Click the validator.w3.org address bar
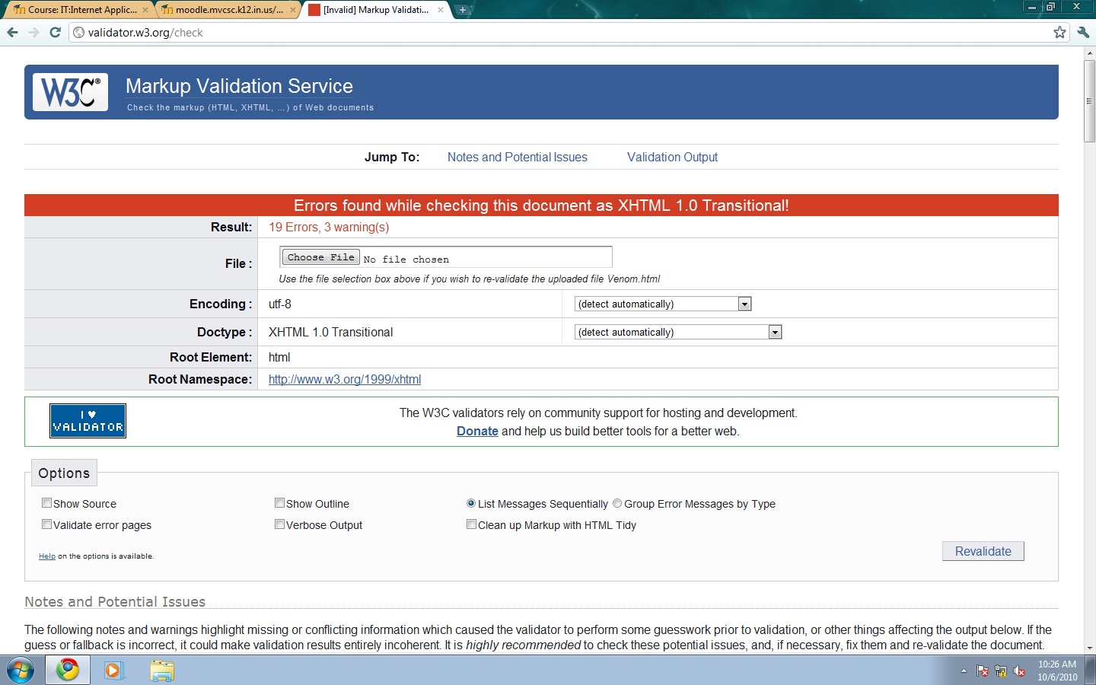The width and height of the screenshot is (1096, 685). (x=533, y=33)
